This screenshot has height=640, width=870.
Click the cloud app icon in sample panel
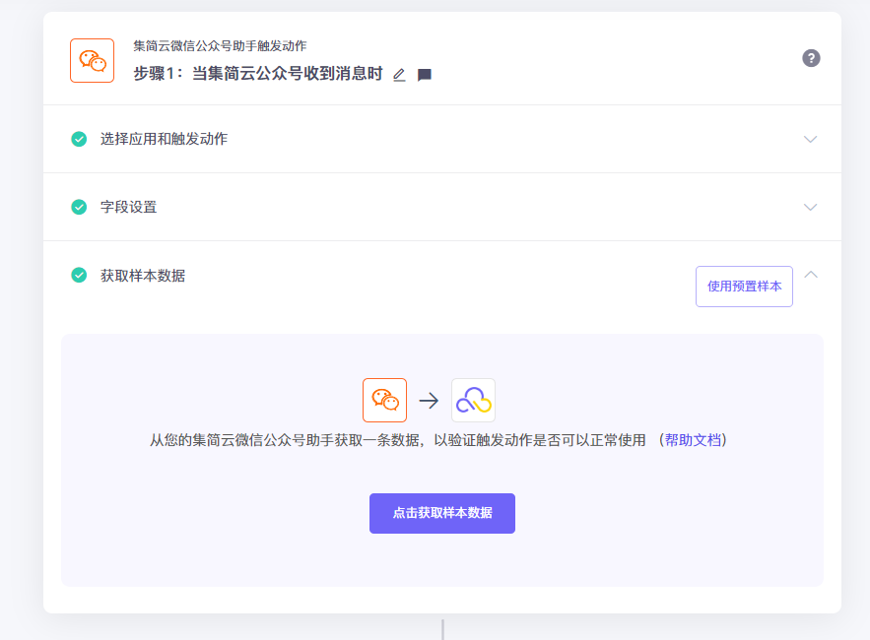[x=473, y=401]
